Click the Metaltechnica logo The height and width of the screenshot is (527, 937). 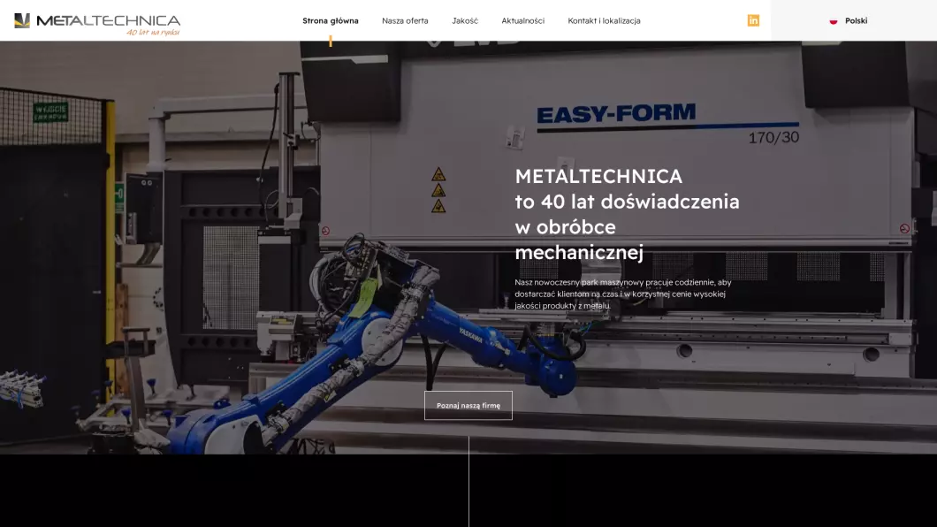pos(97,24)
